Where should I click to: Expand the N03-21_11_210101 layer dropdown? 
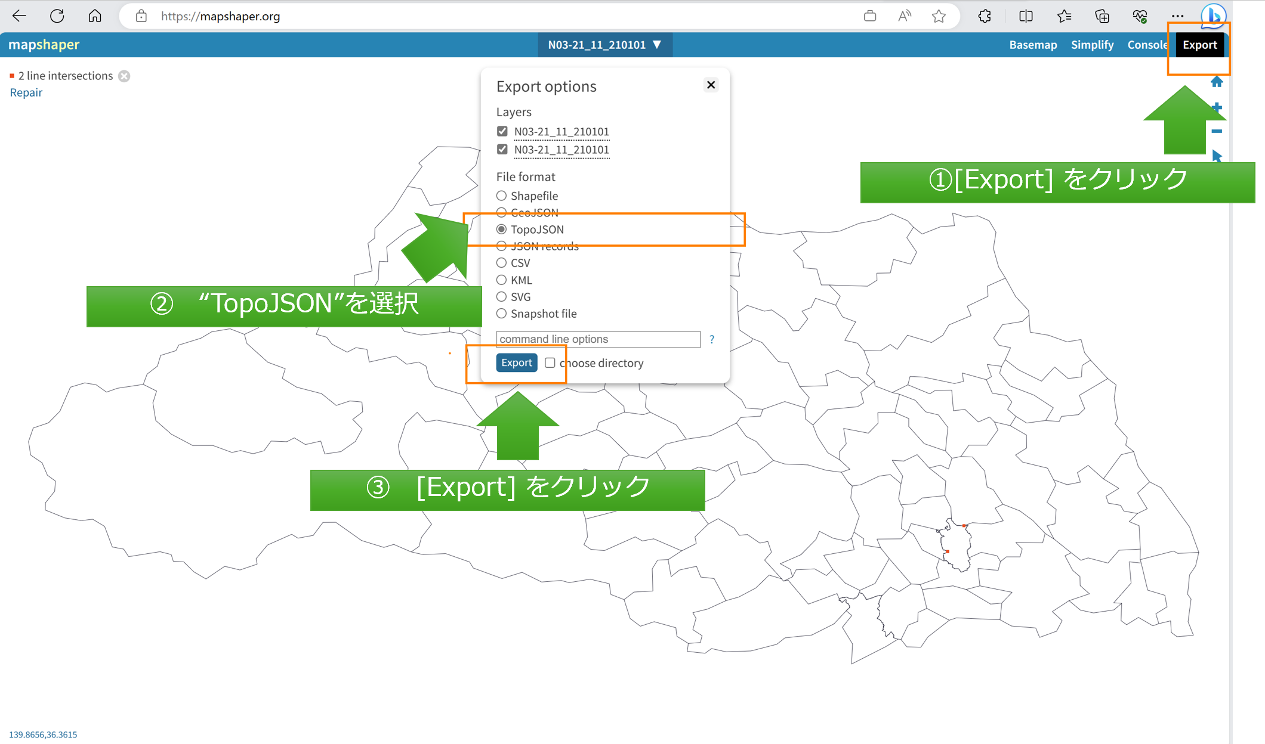604,45
